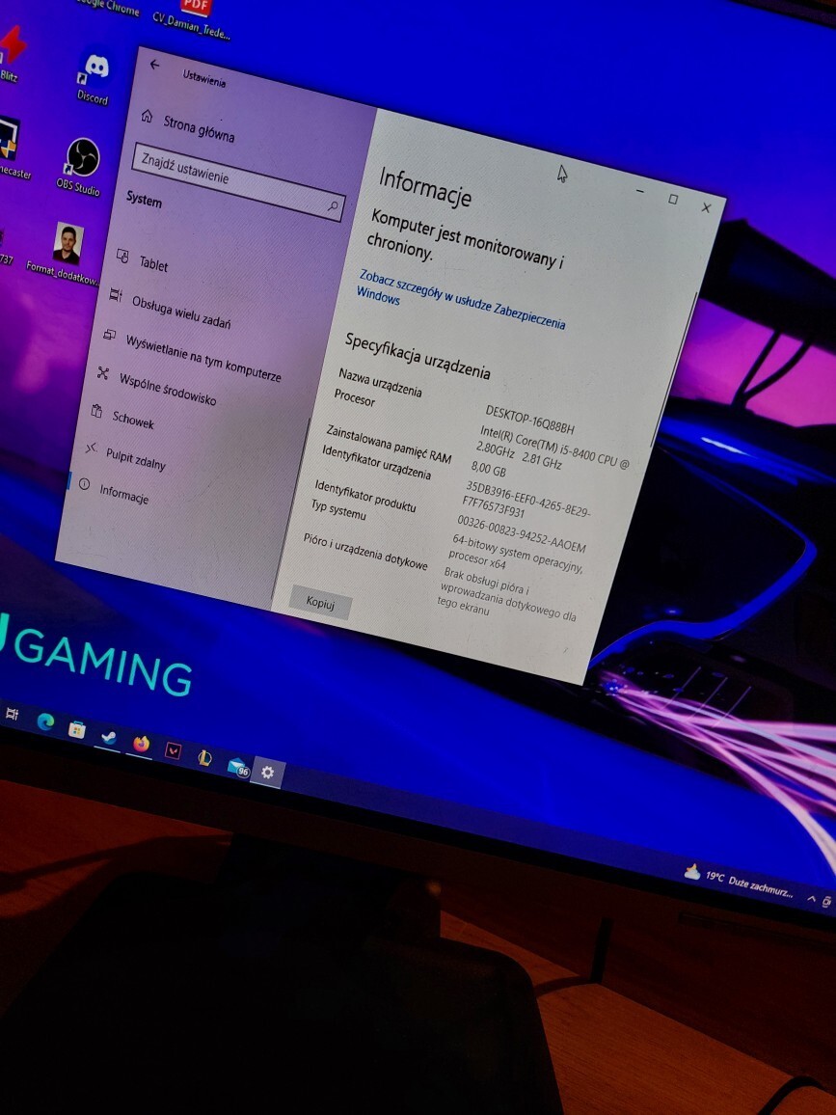Open Task View from the taskbar
The width and height of the screenshot is (836, 1115).
[x=13, y=713]
